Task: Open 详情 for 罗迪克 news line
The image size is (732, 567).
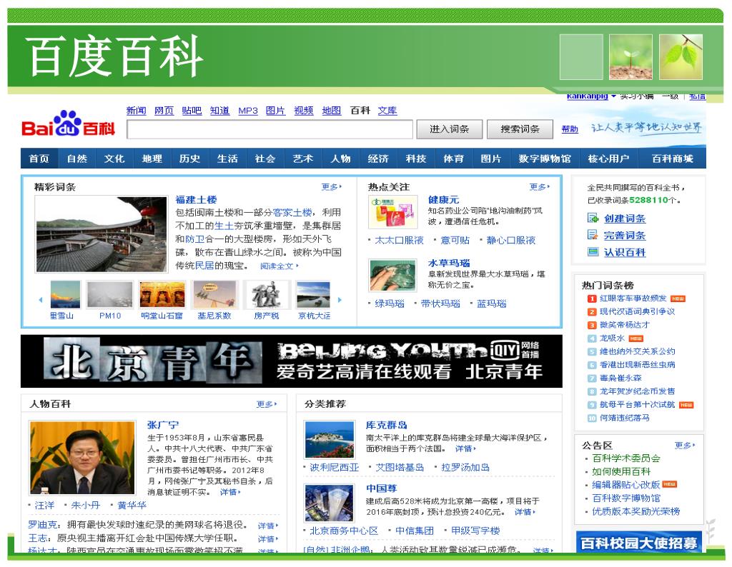Action: [268, 526]
